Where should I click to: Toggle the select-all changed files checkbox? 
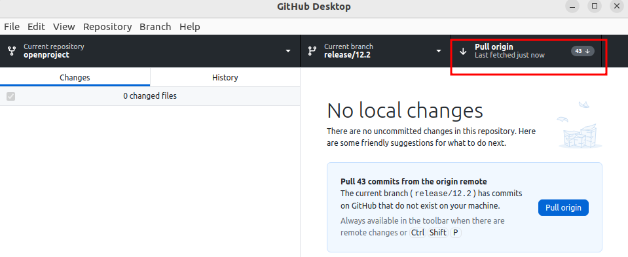click(x=11, y=96)
